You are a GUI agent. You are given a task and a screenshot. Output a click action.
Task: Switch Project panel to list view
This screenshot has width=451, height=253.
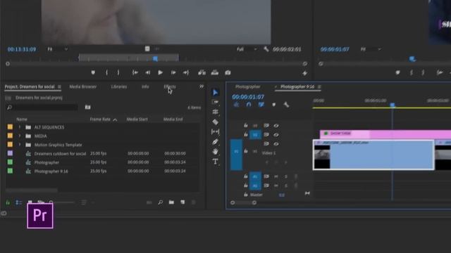click(x=19, y=202)
